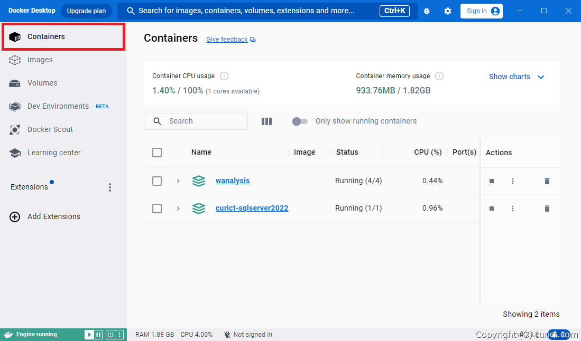The image size is (581, 341).
Task: Delete the curict-sqlserver2022 container
Action: coord(547,209)
